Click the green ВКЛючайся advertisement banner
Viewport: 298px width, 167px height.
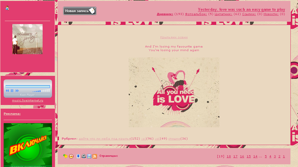pos(28,145)
